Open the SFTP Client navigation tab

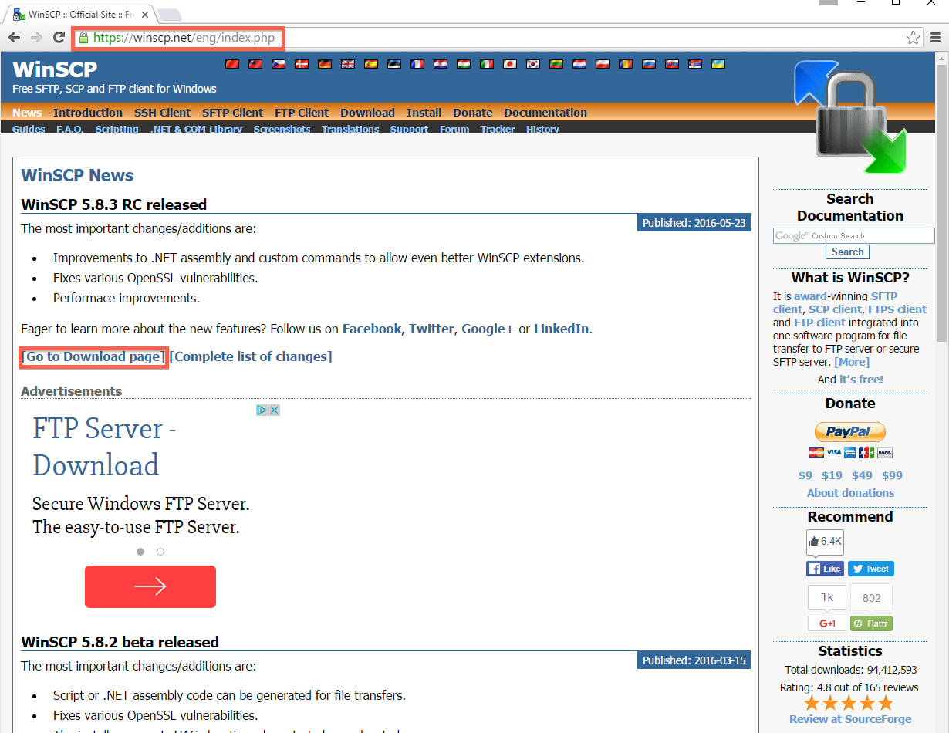click(x=232, y=113)
